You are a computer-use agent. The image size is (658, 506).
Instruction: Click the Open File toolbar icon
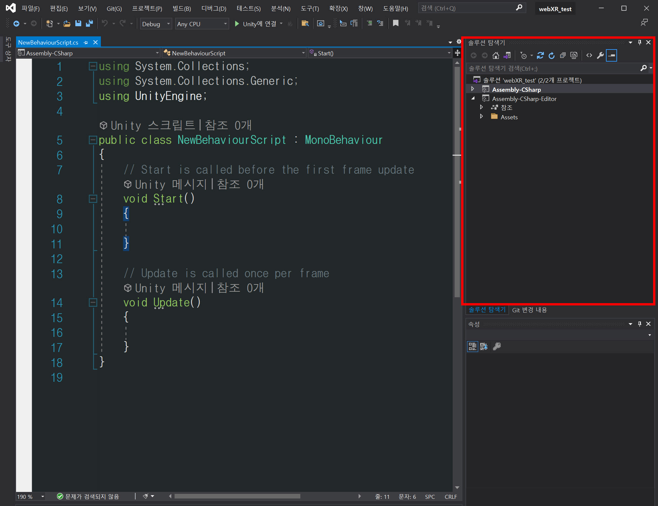click(x=67, y=24)
